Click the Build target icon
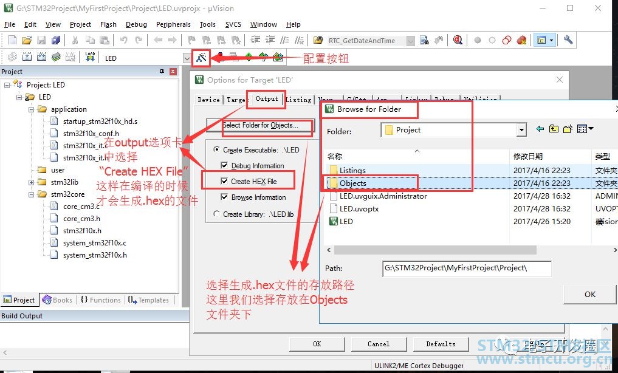The width and height of the screenshot is (618, 373). (x=27, y=57)
